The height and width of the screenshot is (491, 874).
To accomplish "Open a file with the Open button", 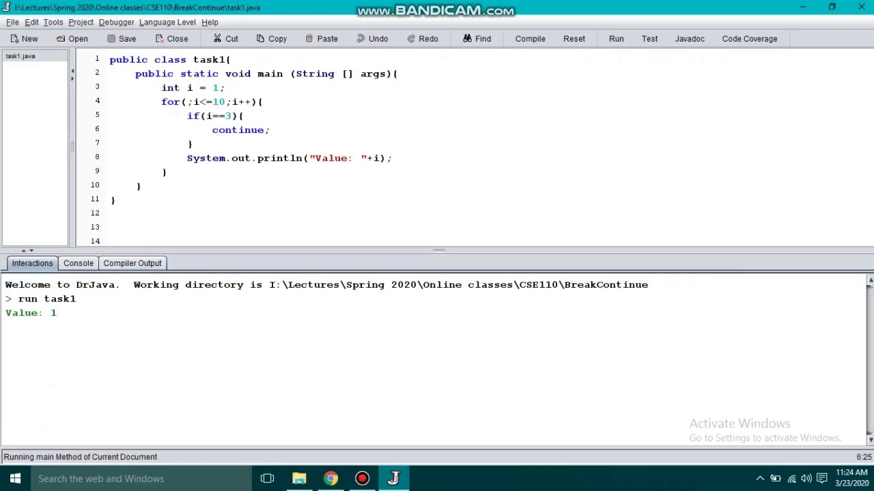I will coord(72,39).
